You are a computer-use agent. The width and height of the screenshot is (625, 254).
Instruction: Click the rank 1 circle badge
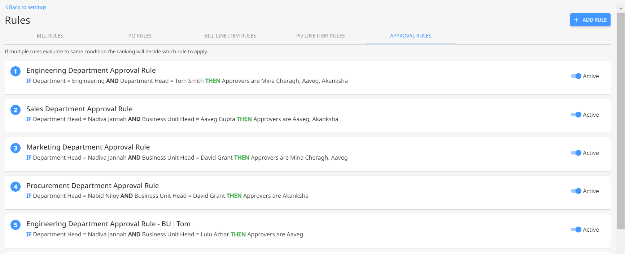(x=16, y=71)
